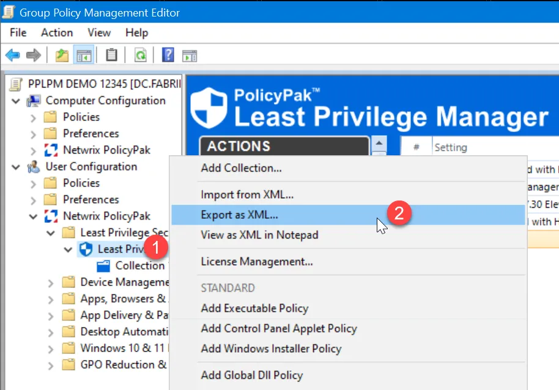Expand Policies under User Configuration
This screenshot has height=390, width=559.
(x=34, y=183)
